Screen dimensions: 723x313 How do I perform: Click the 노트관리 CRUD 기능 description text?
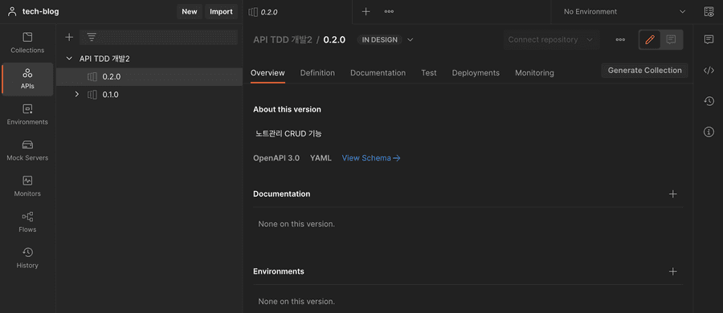(288, 134)
